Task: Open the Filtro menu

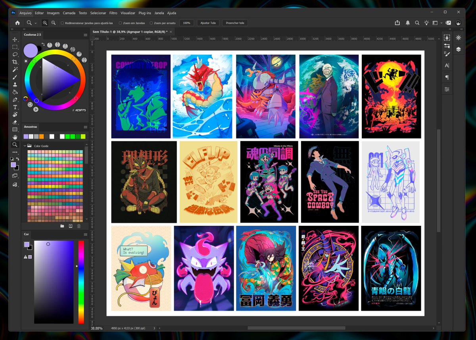Action: pos(113,13)
